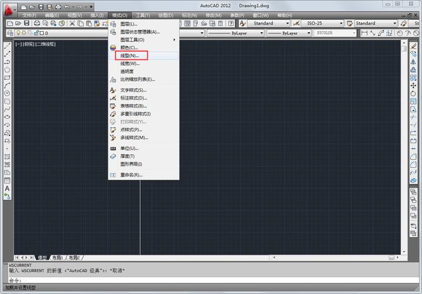Viewport: 422px width, 294px height.
Task: Select 文字样式(S)... menu entry
Action: 144,90
